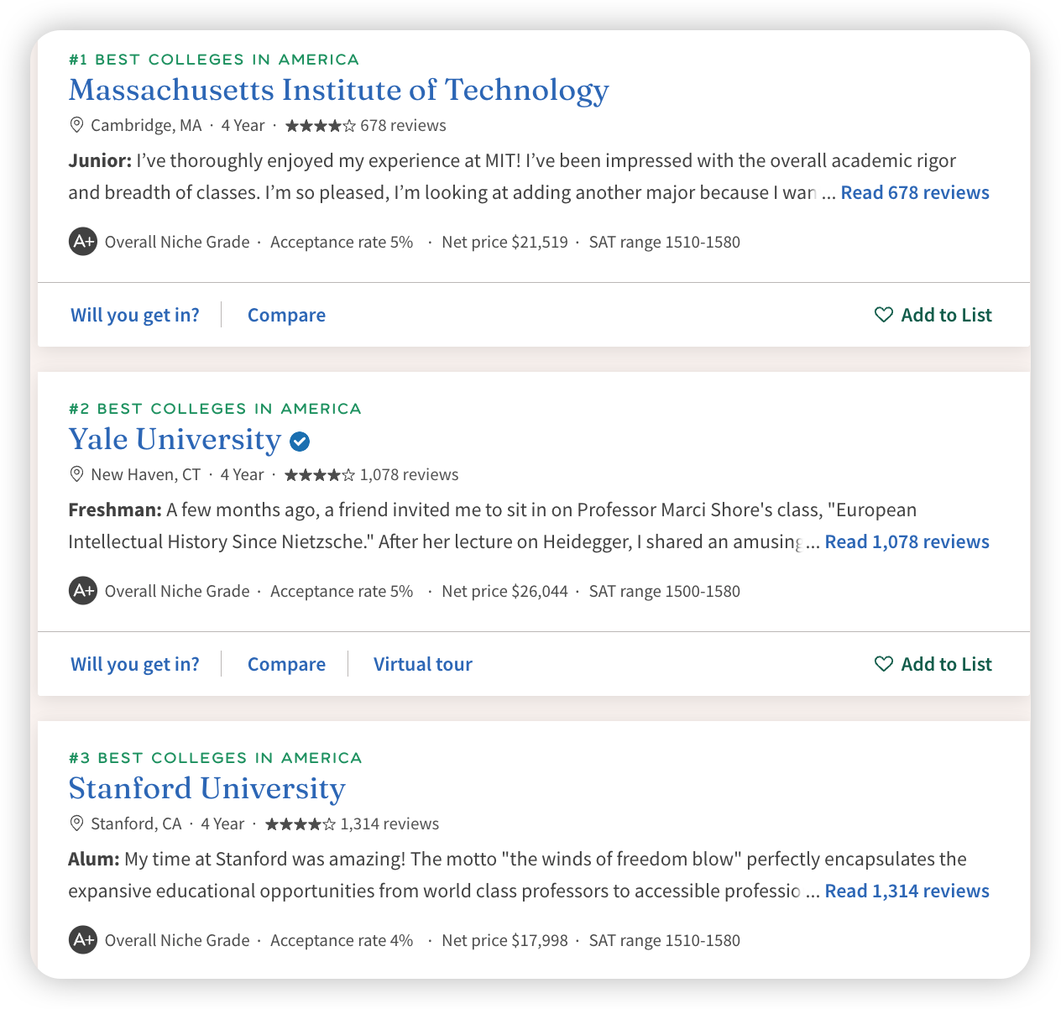Click the location pin beside Cambridge, MA
1061x1009 pixels.
(x=76, y=125)
